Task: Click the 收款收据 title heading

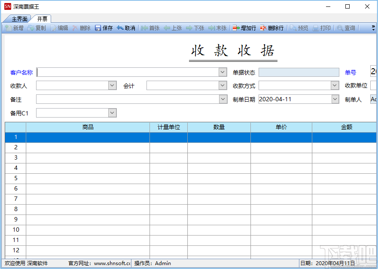Action: (x=233, y=51)
